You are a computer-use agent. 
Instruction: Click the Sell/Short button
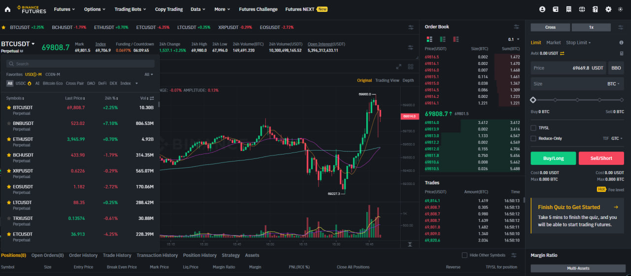tap(601, 158)
